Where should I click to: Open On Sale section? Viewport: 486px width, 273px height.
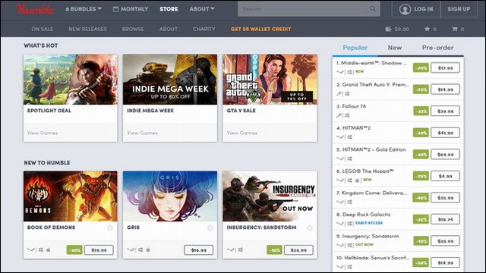[43, 29]
